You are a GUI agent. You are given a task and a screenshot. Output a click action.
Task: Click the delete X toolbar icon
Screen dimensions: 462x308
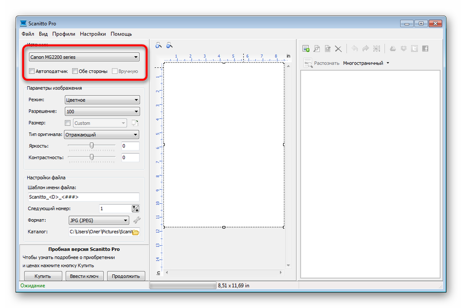pyautogui.click(x=338, y=49)
